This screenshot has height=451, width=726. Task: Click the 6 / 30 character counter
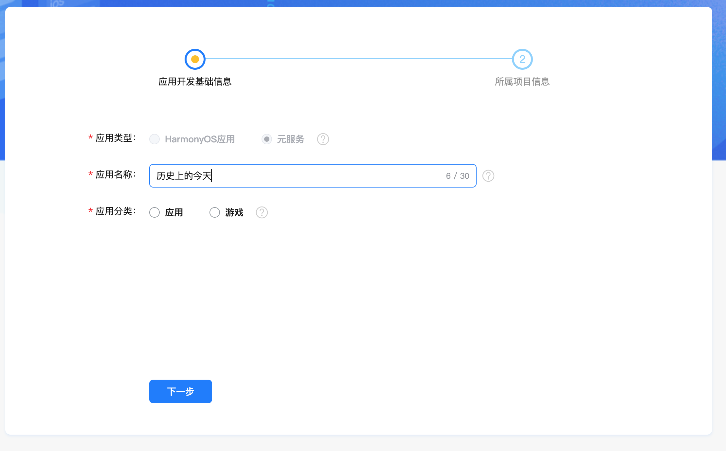pos(457,176)
